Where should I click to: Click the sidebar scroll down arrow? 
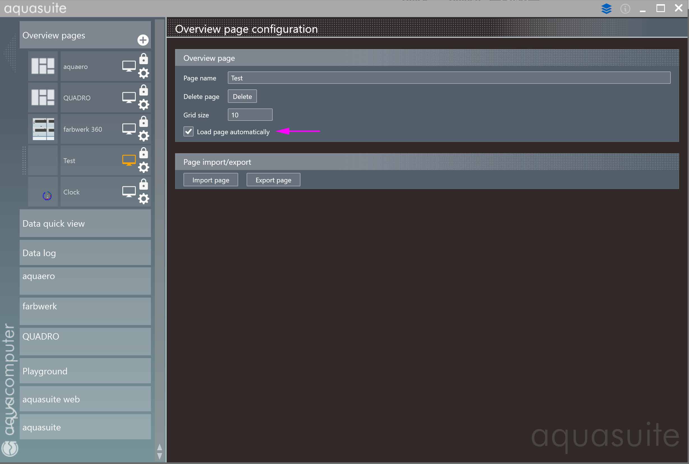tap(159, 456)
